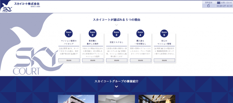This screenshot has width=233, height=103.
Task: Select the Reason 4 circle badge
Action: pyautogui.click(x=140, y=33)
